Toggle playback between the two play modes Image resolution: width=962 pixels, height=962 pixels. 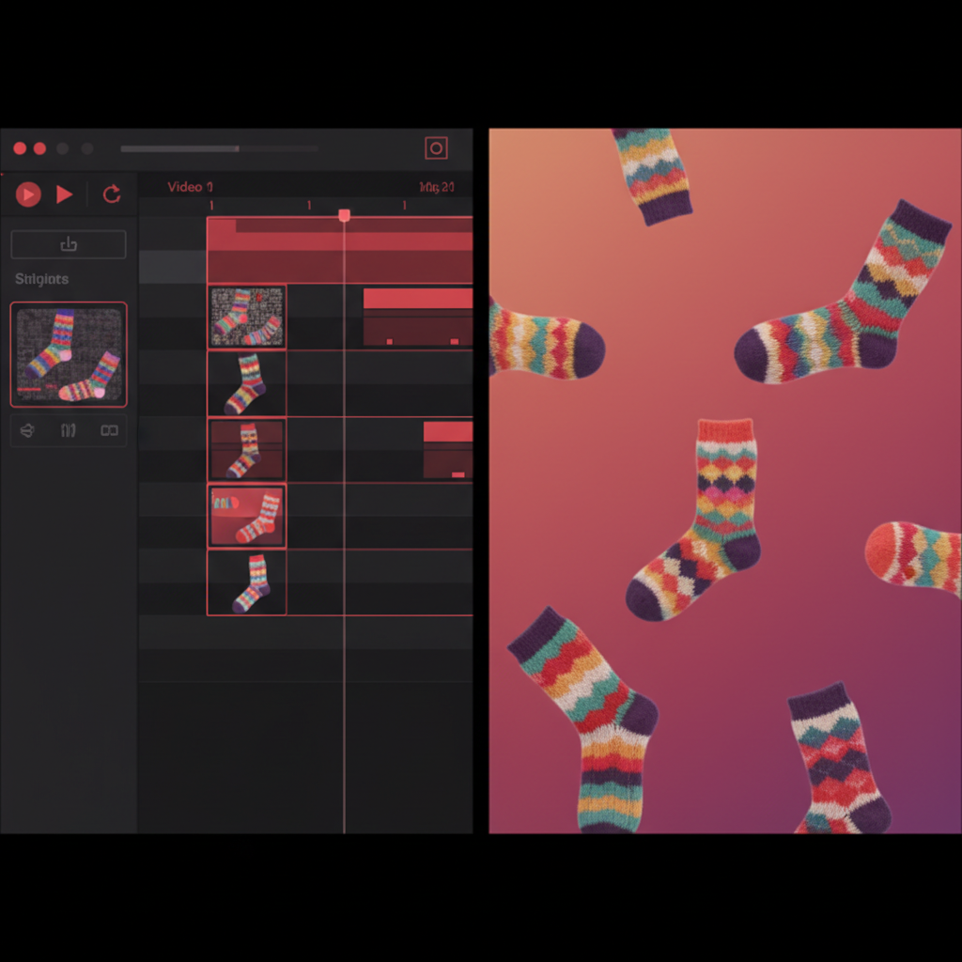[x=27, y=194]
